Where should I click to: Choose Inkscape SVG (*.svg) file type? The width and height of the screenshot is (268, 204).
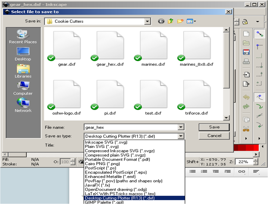[x=134, y=142]
